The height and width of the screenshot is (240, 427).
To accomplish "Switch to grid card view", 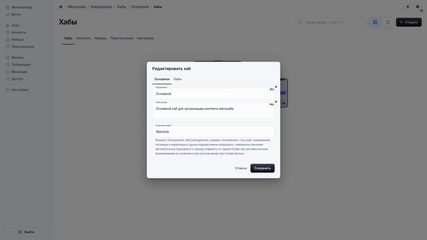I will (x=375, y=22).
